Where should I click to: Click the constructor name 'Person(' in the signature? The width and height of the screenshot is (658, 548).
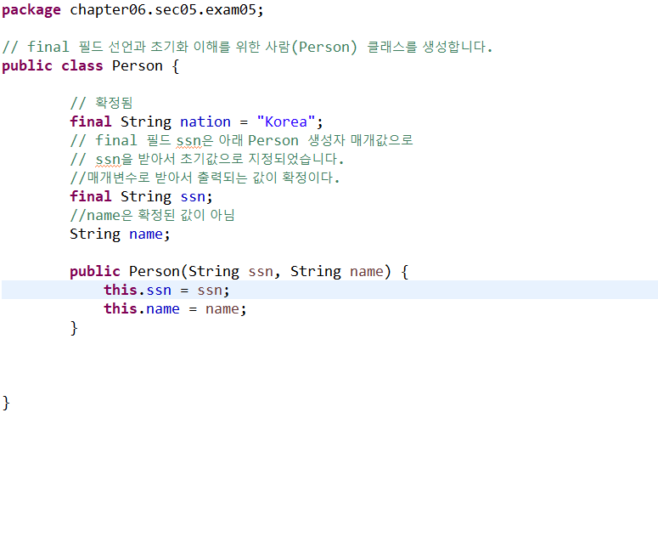[158, 271]
